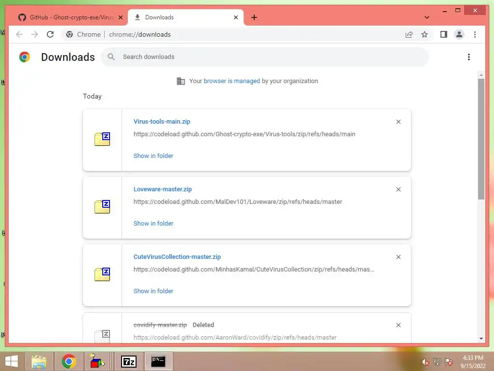Click the Chrome site info chip
The height and width of the screenshot is (371, 494).
coord(83,34)
